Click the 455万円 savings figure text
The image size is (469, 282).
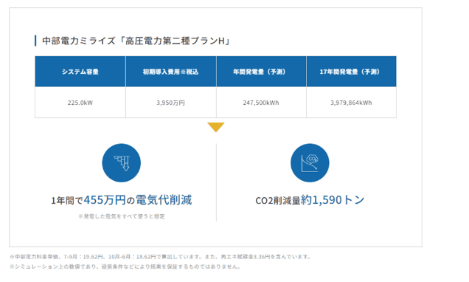click(x=105, y=199)
